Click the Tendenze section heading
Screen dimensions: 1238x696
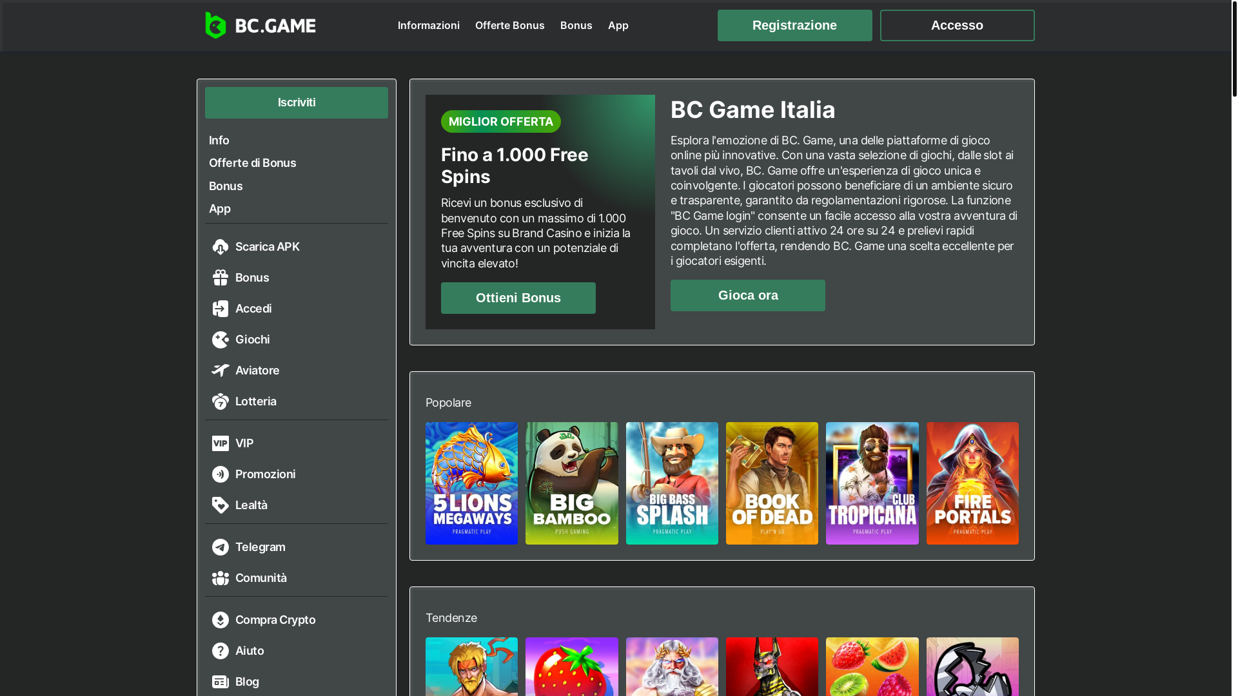(451, 618)
